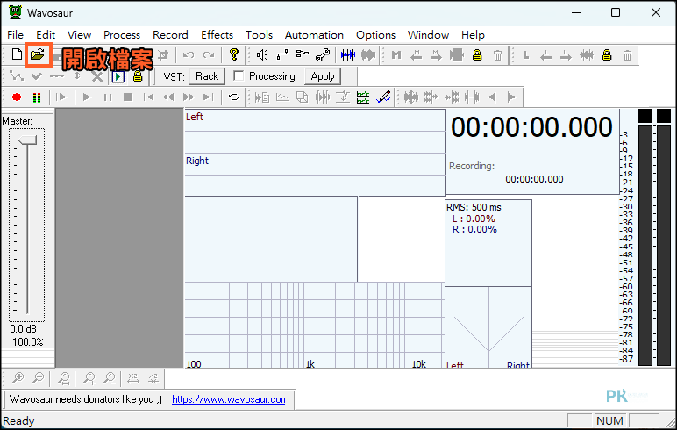Go to next marker with M right arrow
This screenshot has width=677, height=430.
click(x=436, y=55)
